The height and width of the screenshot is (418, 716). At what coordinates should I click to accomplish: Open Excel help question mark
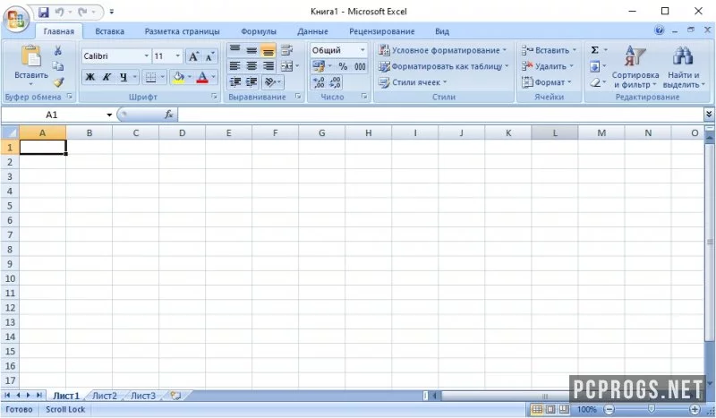click(659, 30)
